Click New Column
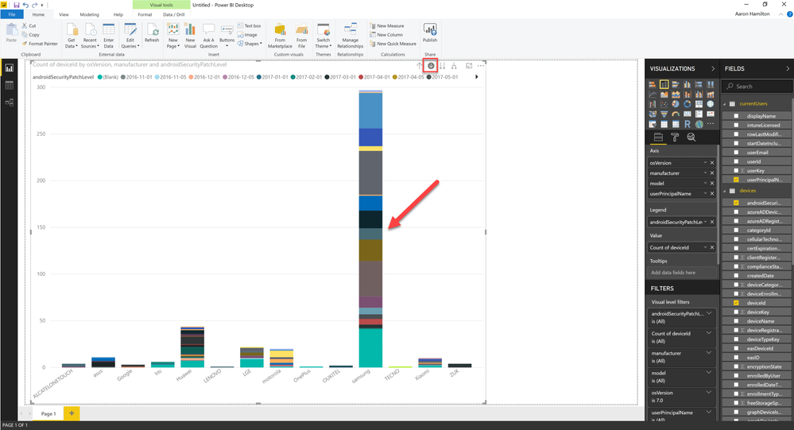Screen dimensions: 794x430 [x=385, y=35]
